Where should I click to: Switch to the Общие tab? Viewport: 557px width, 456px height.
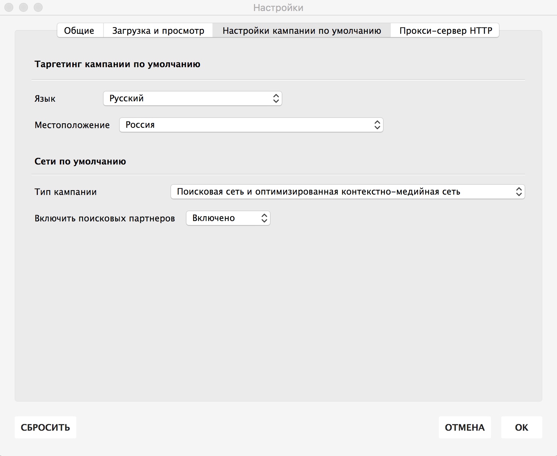click(x=79, y=30)
